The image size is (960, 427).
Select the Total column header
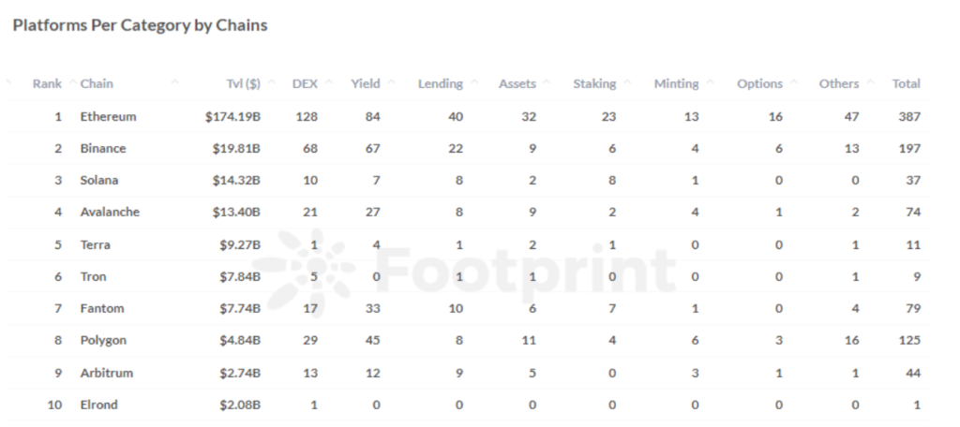906,83
